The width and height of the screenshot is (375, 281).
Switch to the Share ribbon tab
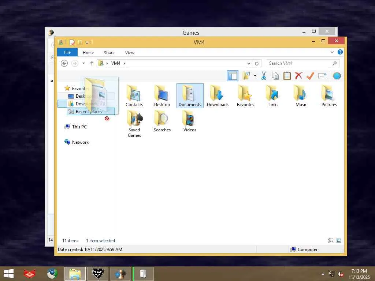point(109,53)
